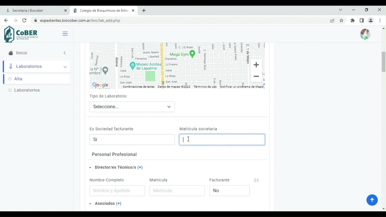Image resolution: width=386 pixels, height=217 pixels.
Task: Open the browser extensions puzzle icon
Action: [x=353, y=20]
